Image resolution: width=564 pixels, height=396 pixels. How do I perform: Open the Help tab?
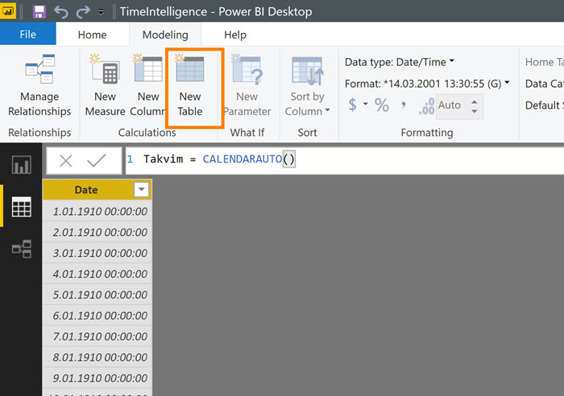point(235,35)
